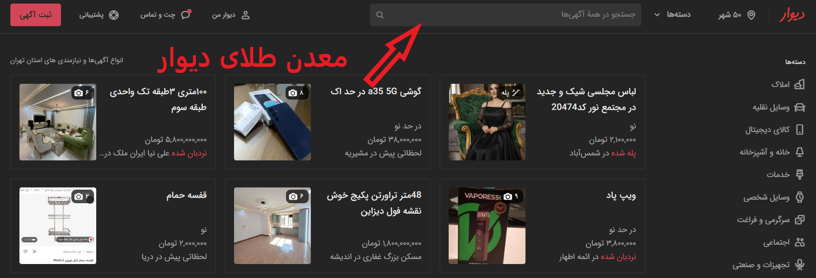Select the vehicles (وسایل نقلیه) car icon
816x278 pixels.
click(x=799, y=107)
